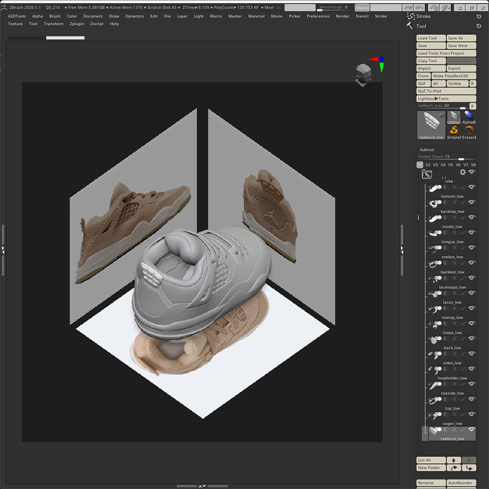Expand the left panel using the edge arrow
This screenshot has width=489, height=489.
point(3,248)
